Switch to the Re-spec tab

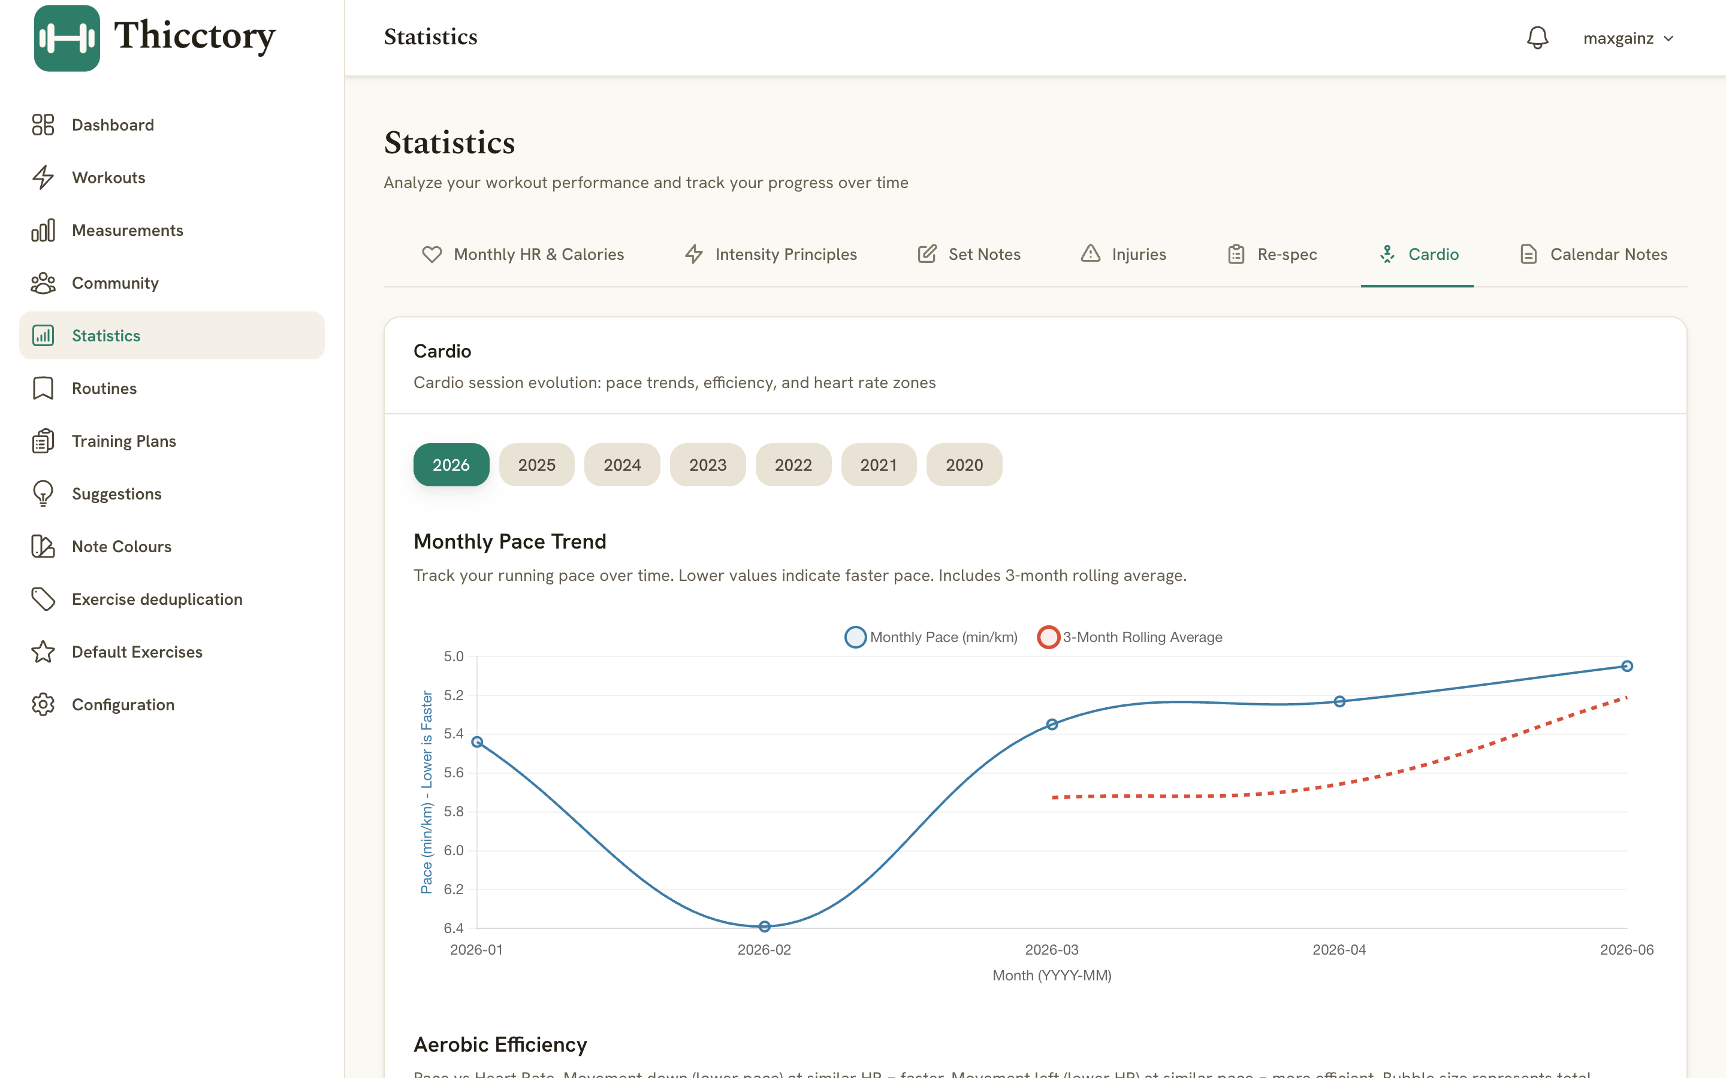coord(1272,255)
